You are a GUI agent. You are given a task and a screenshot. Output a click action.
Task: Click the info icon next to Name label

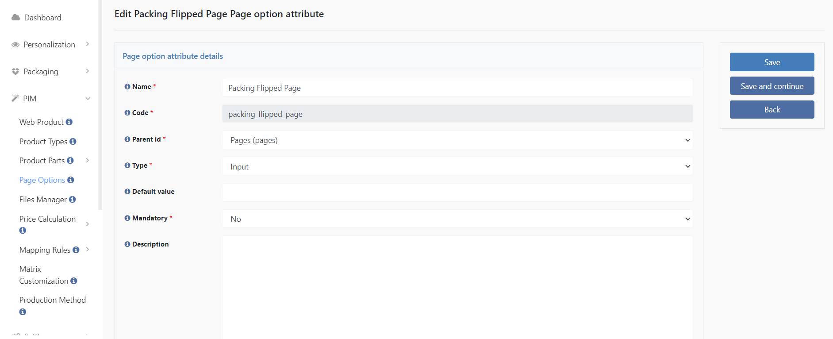tap(127, 87)
